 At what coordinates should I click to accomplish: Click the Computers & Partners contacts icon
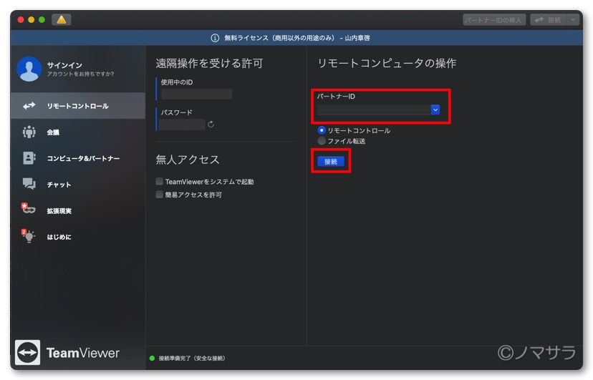[29, 158]
